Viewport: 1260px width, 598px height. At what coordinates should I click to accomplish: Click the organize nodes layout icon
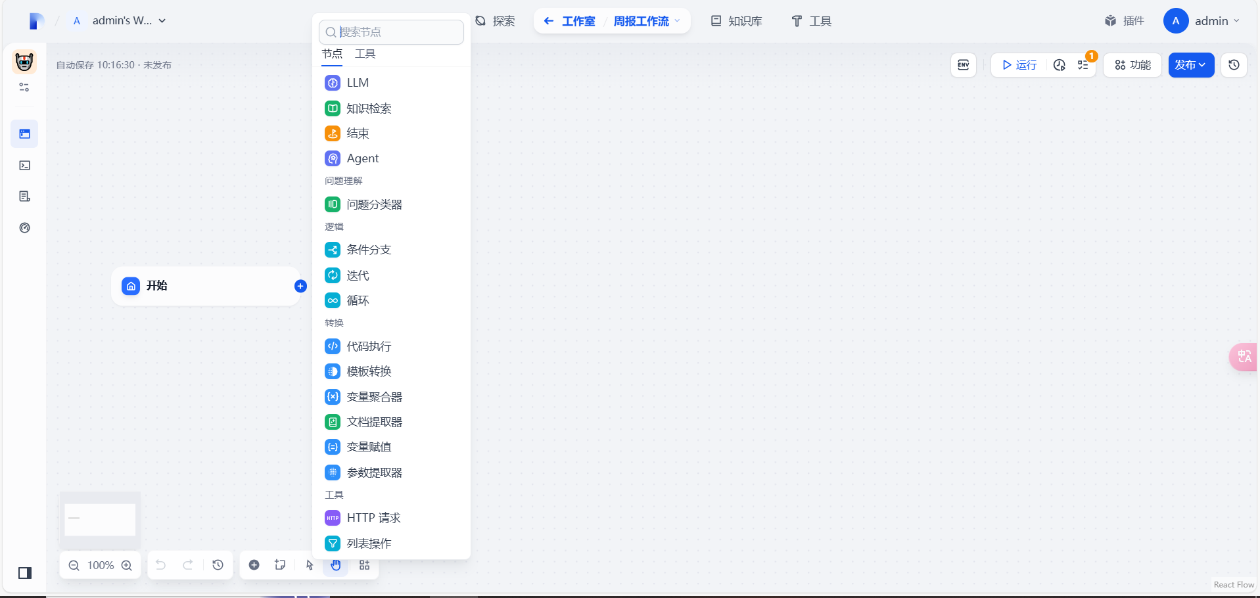(364, 565)
